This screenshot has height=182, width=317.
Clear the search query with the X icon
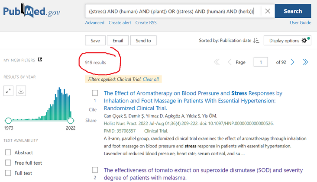[268, 11]
